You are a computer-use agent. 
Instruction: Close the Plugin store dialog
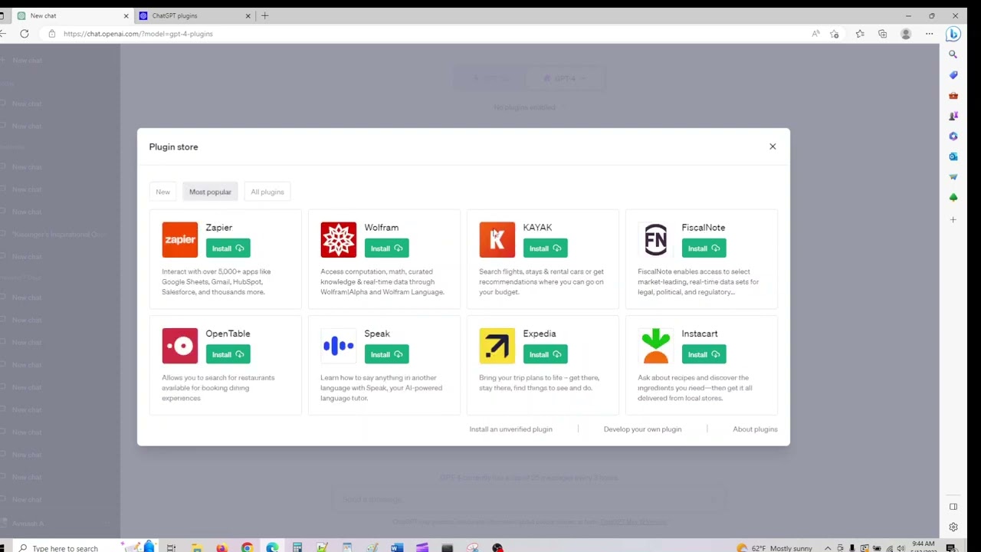pos(773,146)
